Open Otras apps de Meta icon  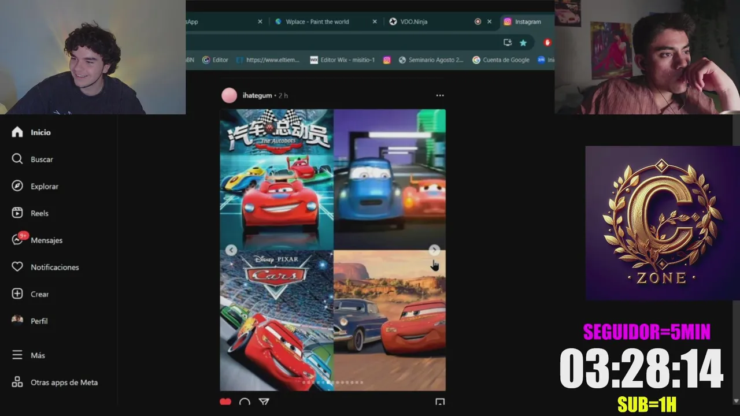point(17,382)
